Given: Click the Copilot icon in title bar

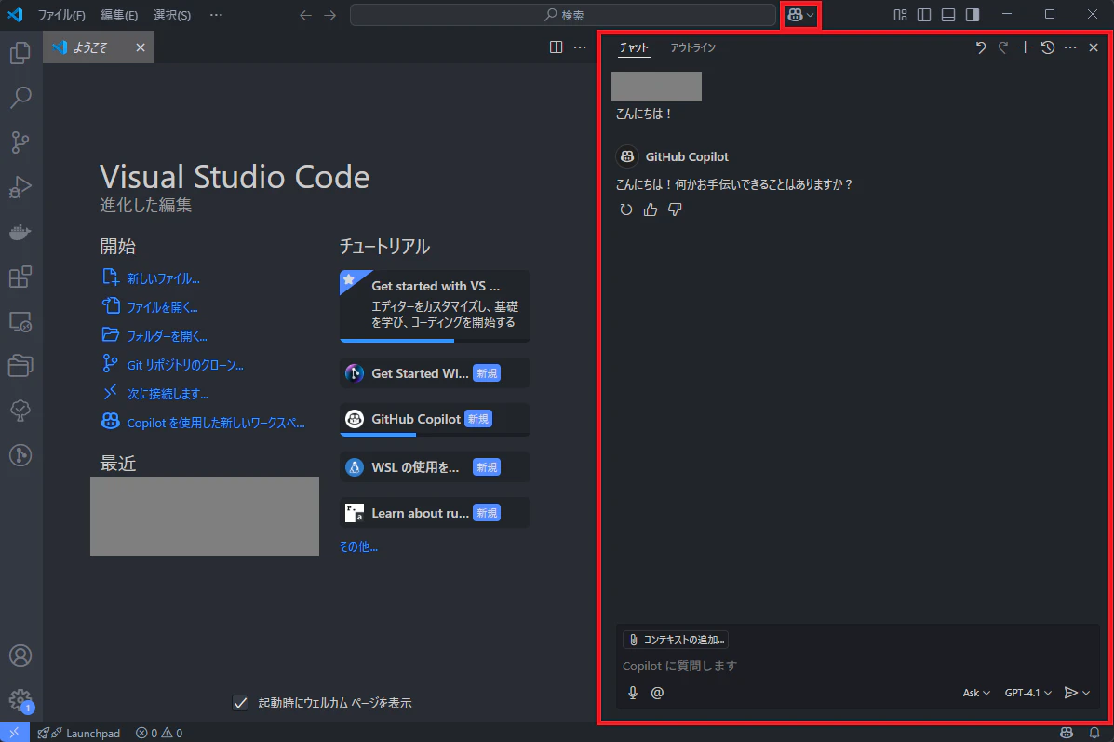Looking at the screenshot, I should (x=795, y=15).
